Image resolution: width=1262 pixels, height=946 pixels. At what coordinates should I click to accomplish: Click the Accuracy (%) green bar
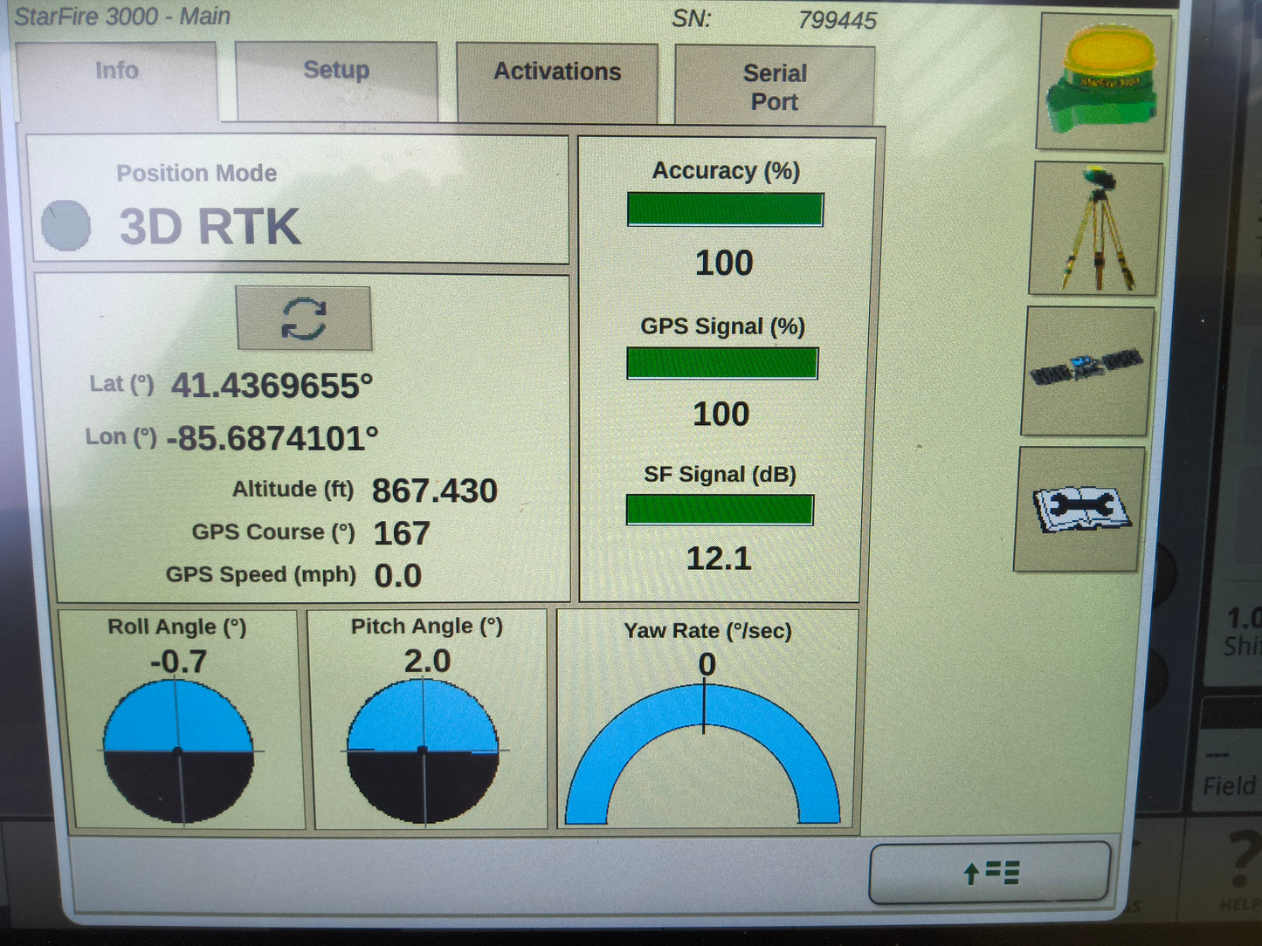pos(725,209)
